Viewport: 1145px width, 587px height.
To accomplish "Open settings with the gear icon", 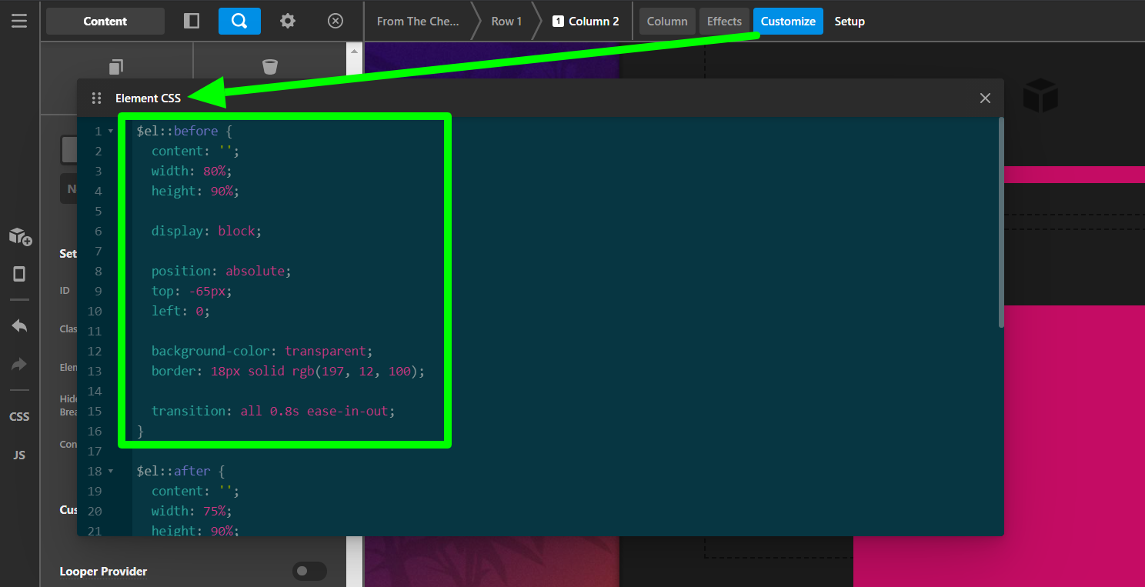I will point(288,21).
